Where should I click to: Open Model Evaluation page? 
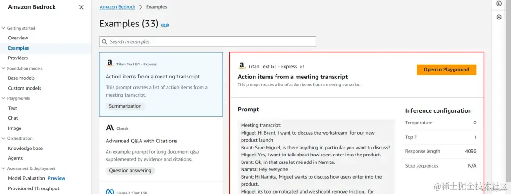point(27,178)
